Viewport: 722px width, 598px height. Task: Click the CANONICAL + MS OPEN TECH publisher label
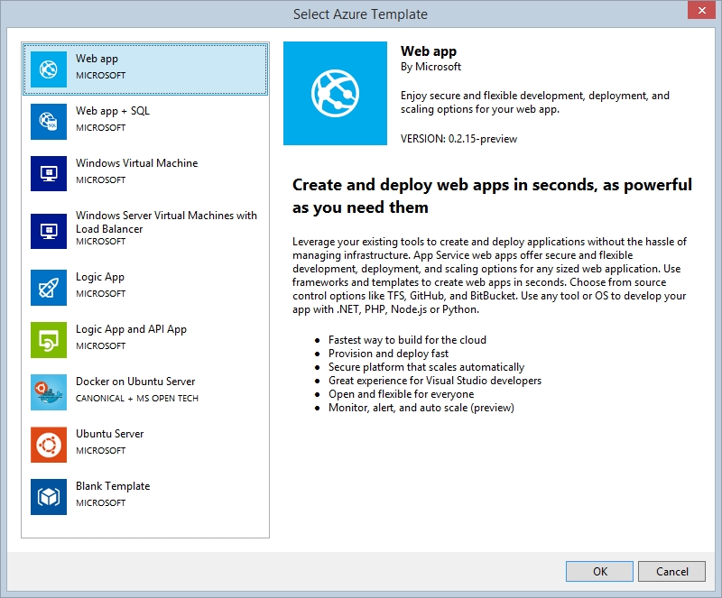(137, 398)
